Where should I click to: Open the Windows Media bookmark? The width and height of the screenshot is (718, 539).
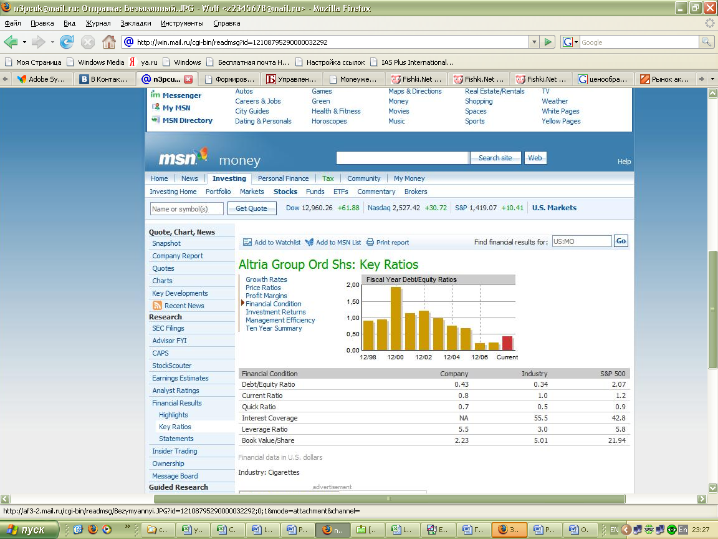pyautogui.click(x=96, y=62)
